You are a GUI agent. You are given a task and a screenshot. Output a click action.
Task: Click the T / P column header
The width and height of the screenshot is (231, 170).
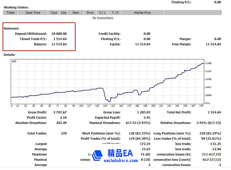(x=115, y=13)
